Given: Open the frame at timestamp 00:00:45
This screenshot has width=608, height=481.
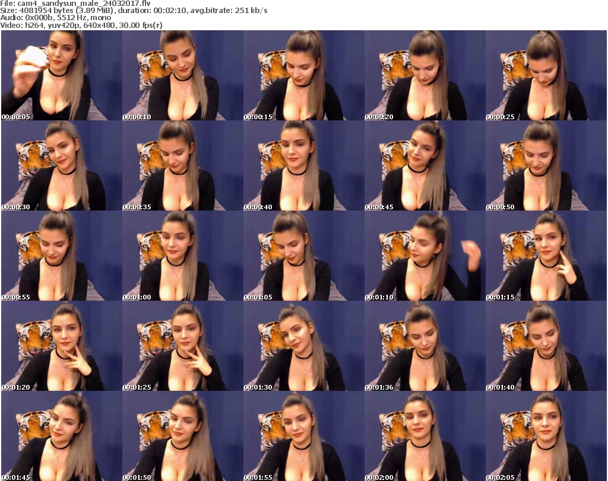Looking at the screenshot, I should click(425, 165).
